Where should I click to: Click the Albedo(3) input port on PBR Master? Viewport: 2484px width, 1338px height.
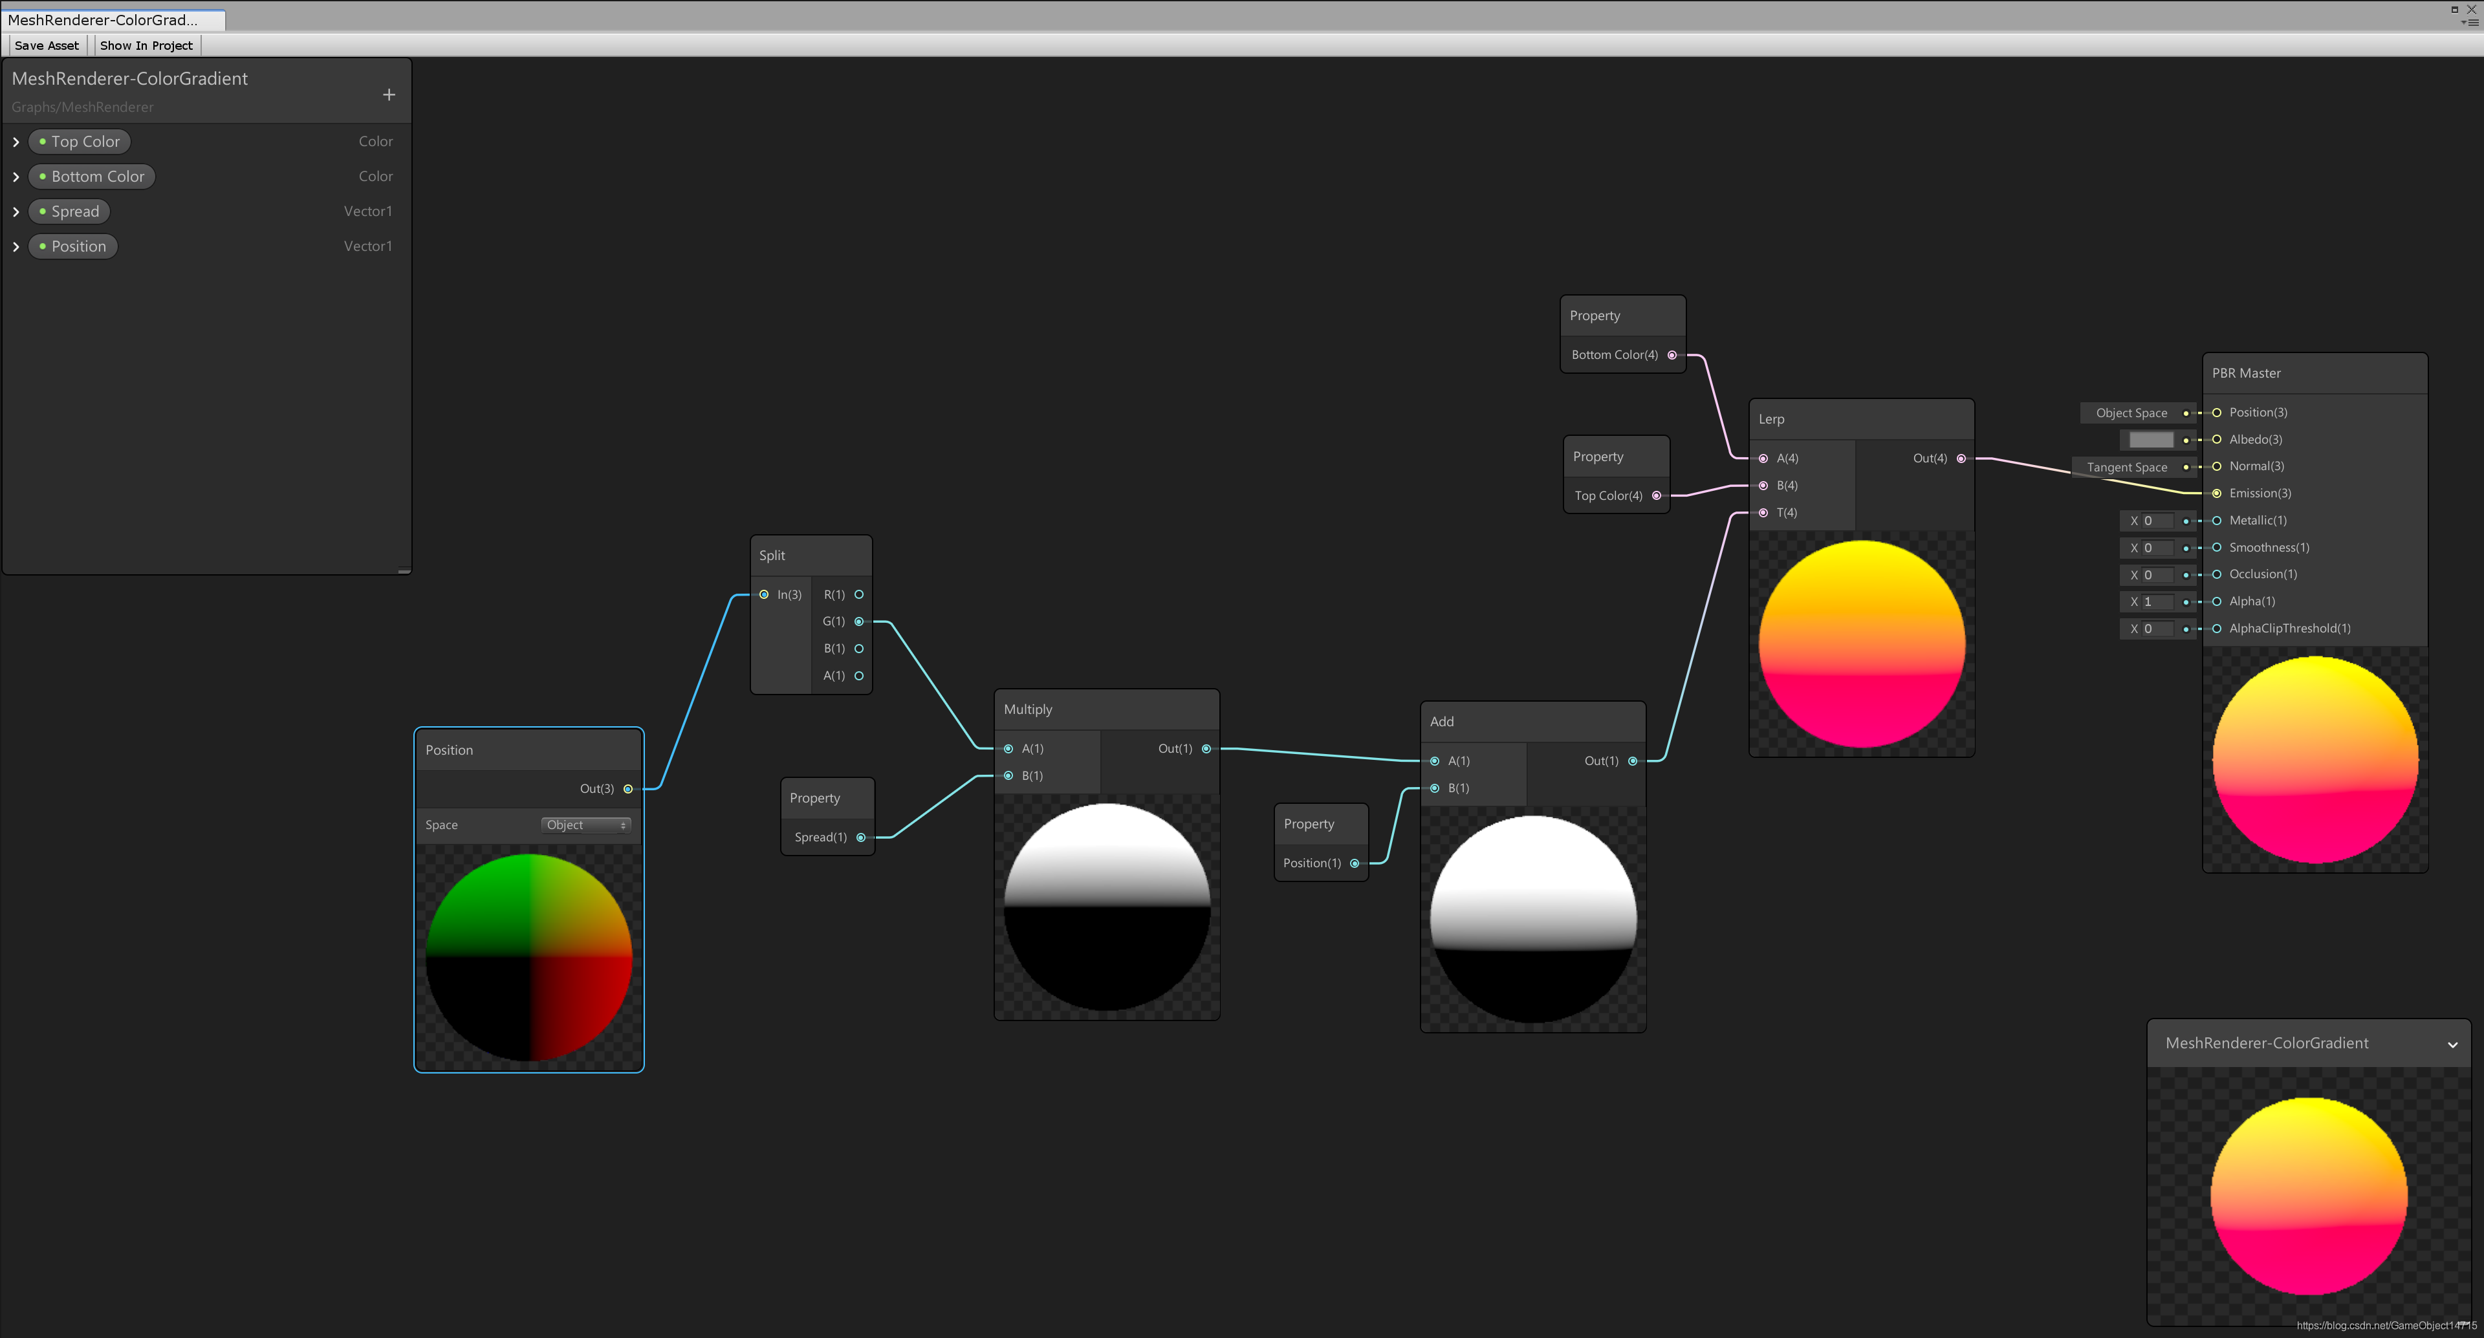pos(2217,440)
